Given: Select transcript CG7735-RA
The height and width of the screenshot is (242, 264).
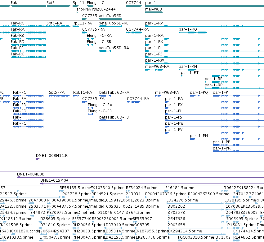Looking at the screenshot, I should [x=84, y=32].
